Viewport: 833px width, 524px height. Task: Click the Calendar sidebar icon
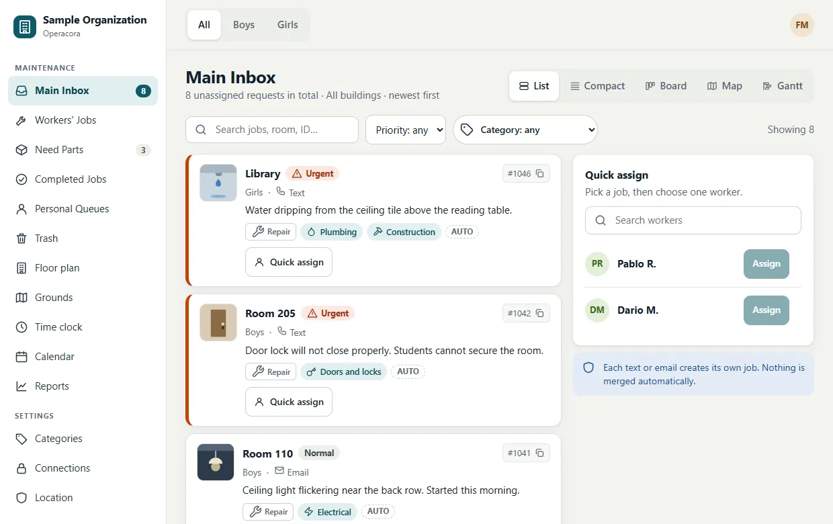coord(21,357)
